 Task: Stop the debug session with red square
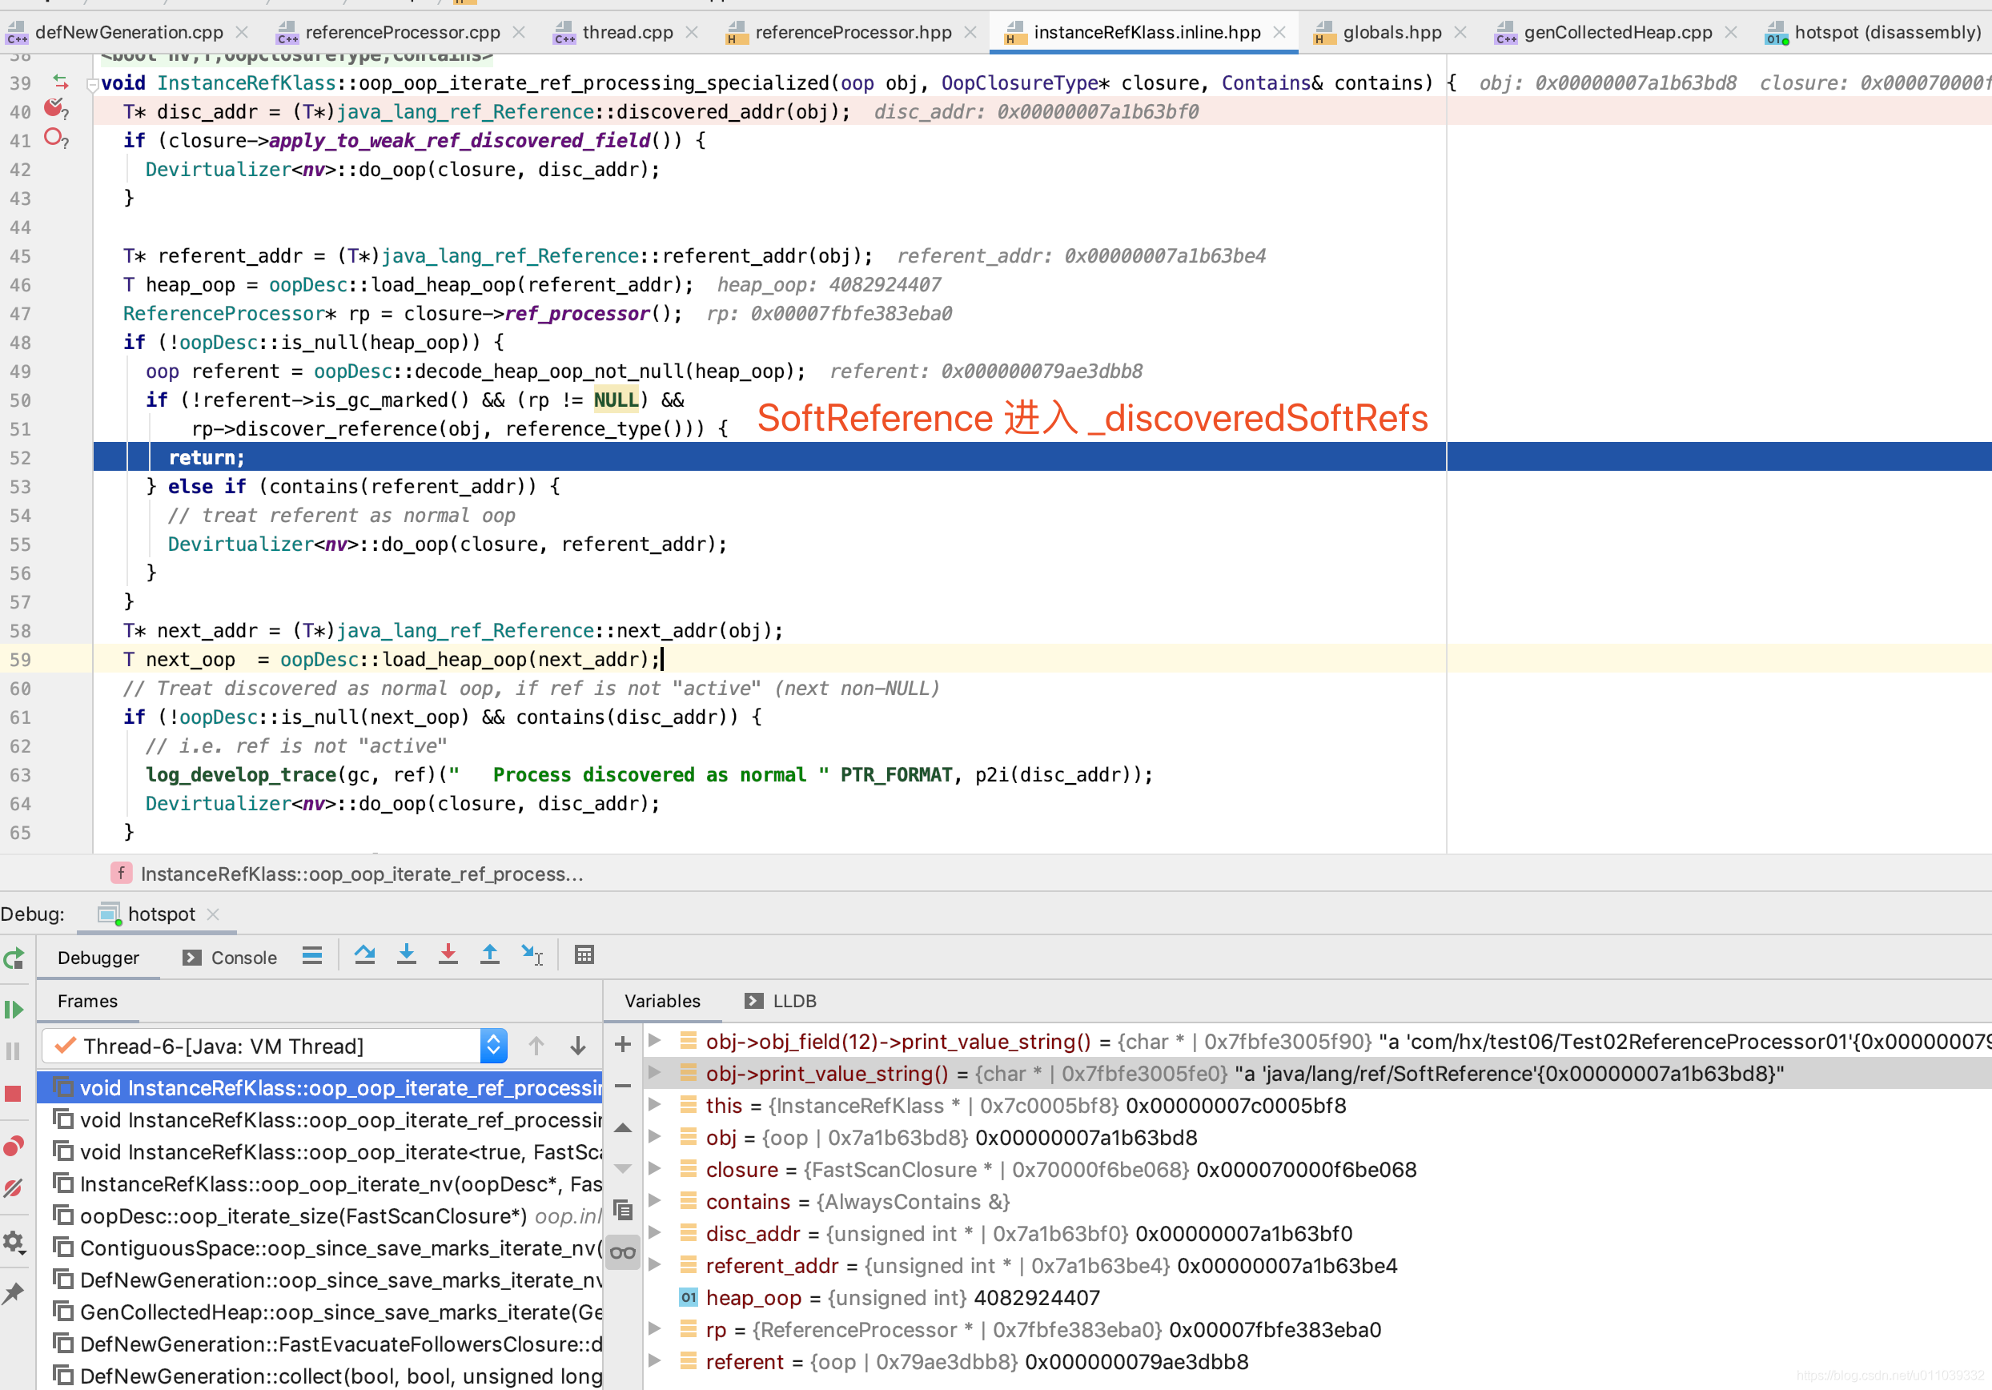[14, 1094]
